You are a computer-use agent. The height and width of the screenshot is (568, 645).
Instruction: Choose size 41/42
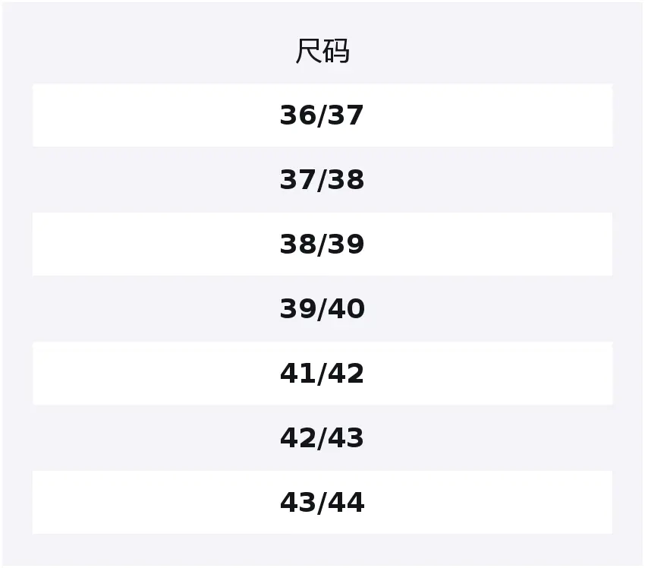click(x=322, y=374)
